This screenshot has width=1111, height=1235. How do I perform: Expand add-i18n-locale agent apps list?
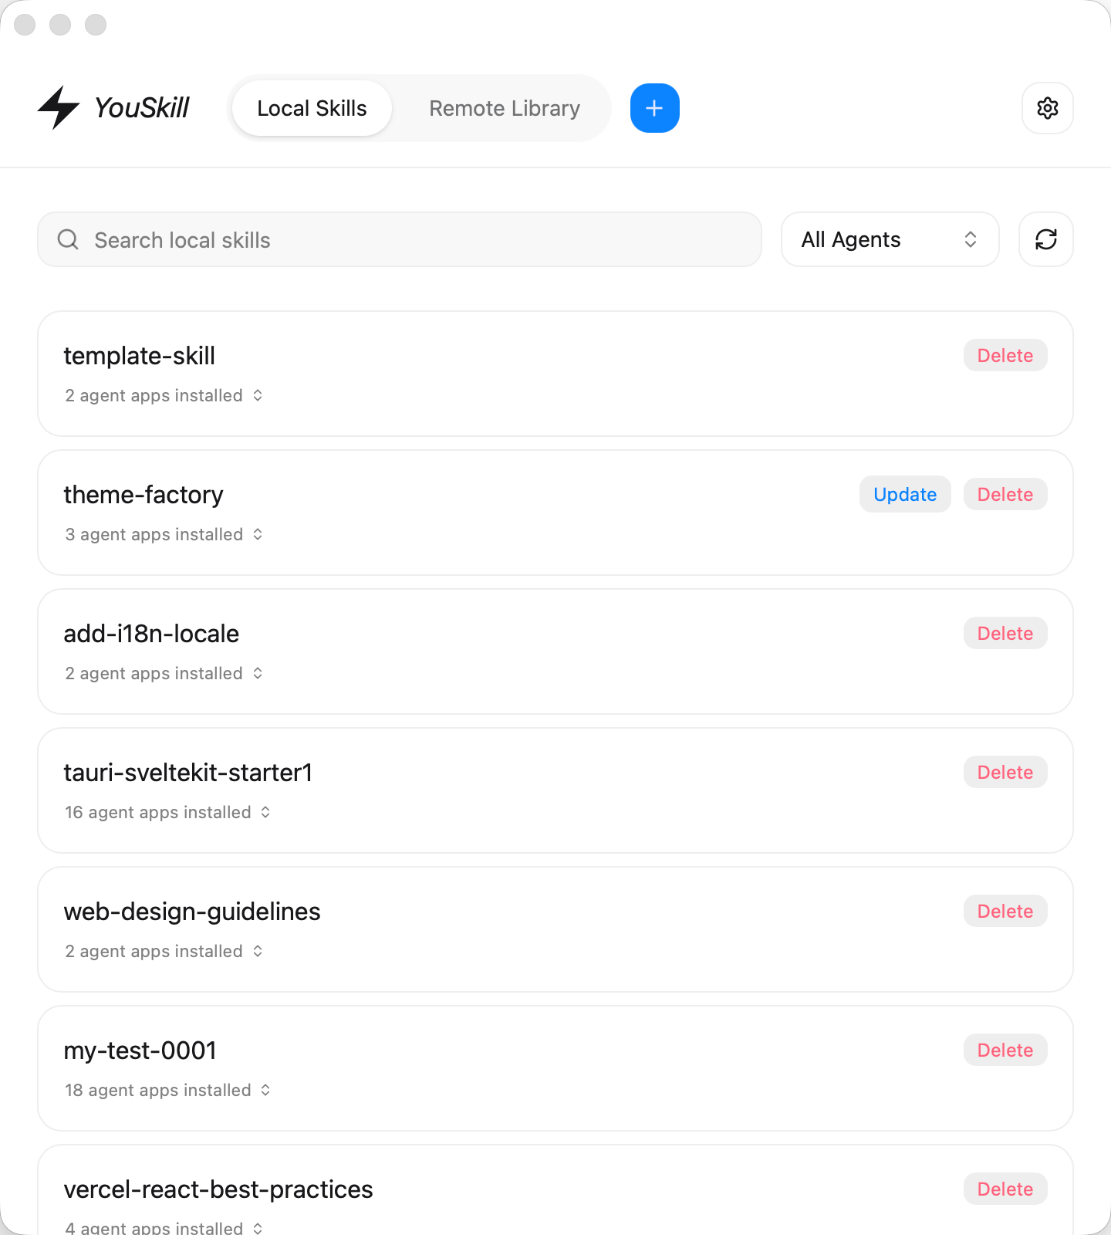click(164, 673)
